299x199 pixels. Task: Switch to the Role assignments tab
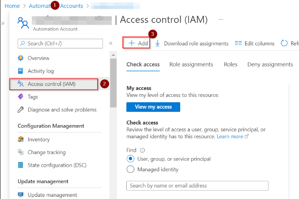click(x=191, y=64)
